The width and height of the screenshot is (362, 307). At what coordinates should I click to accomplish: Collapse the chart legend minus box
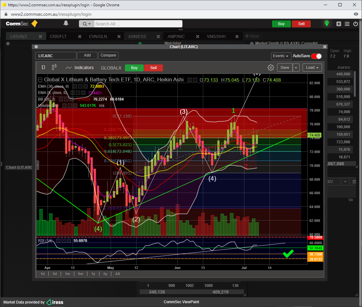pyautogui.click(x=40, y=80)
